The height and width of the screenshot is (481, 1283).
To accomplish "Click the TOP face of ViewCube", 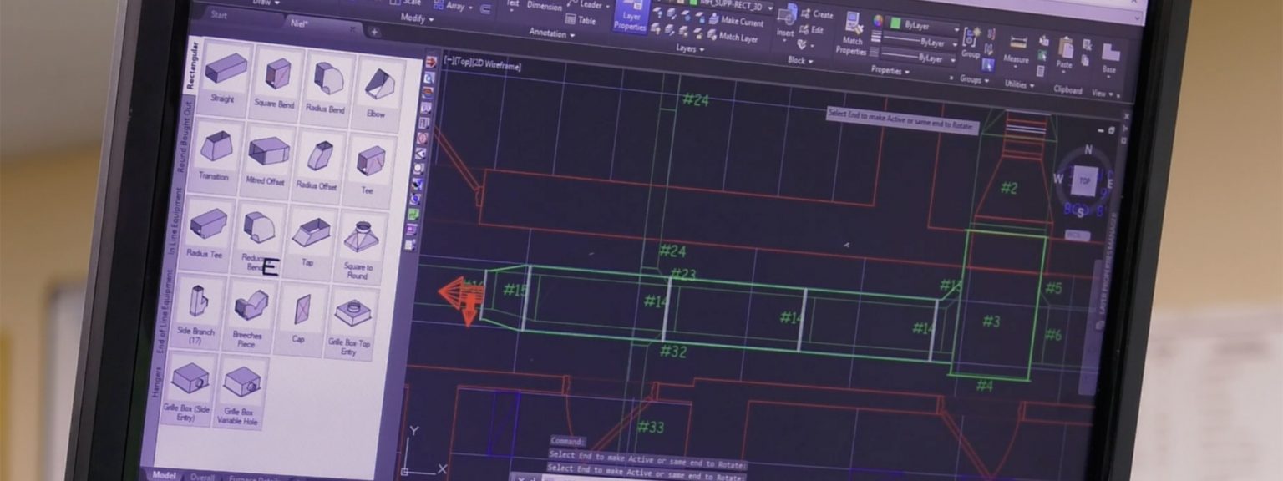I will (x=1084, y=180).
